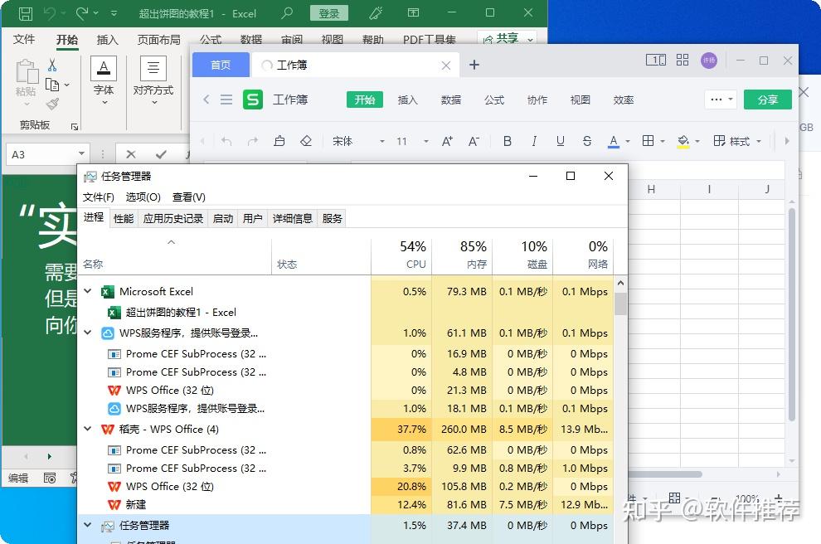Switch to 详细信息 tab in Task Manager

[x=293, y=219]
